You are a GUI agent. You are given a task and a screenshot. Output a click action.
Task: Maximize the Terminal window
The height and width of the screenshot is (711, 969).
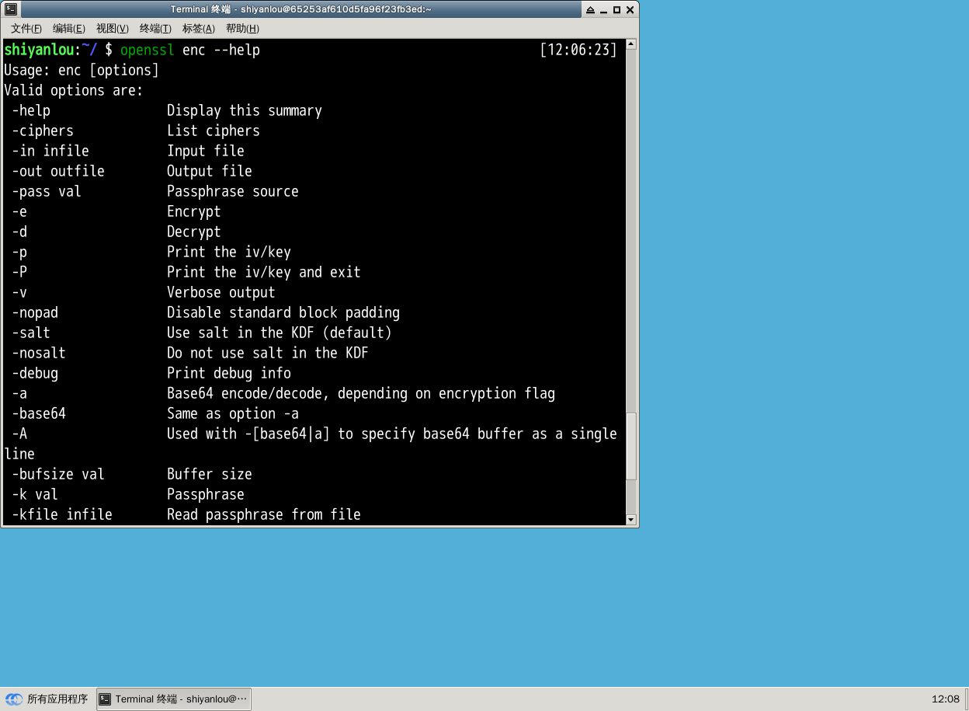616,9
